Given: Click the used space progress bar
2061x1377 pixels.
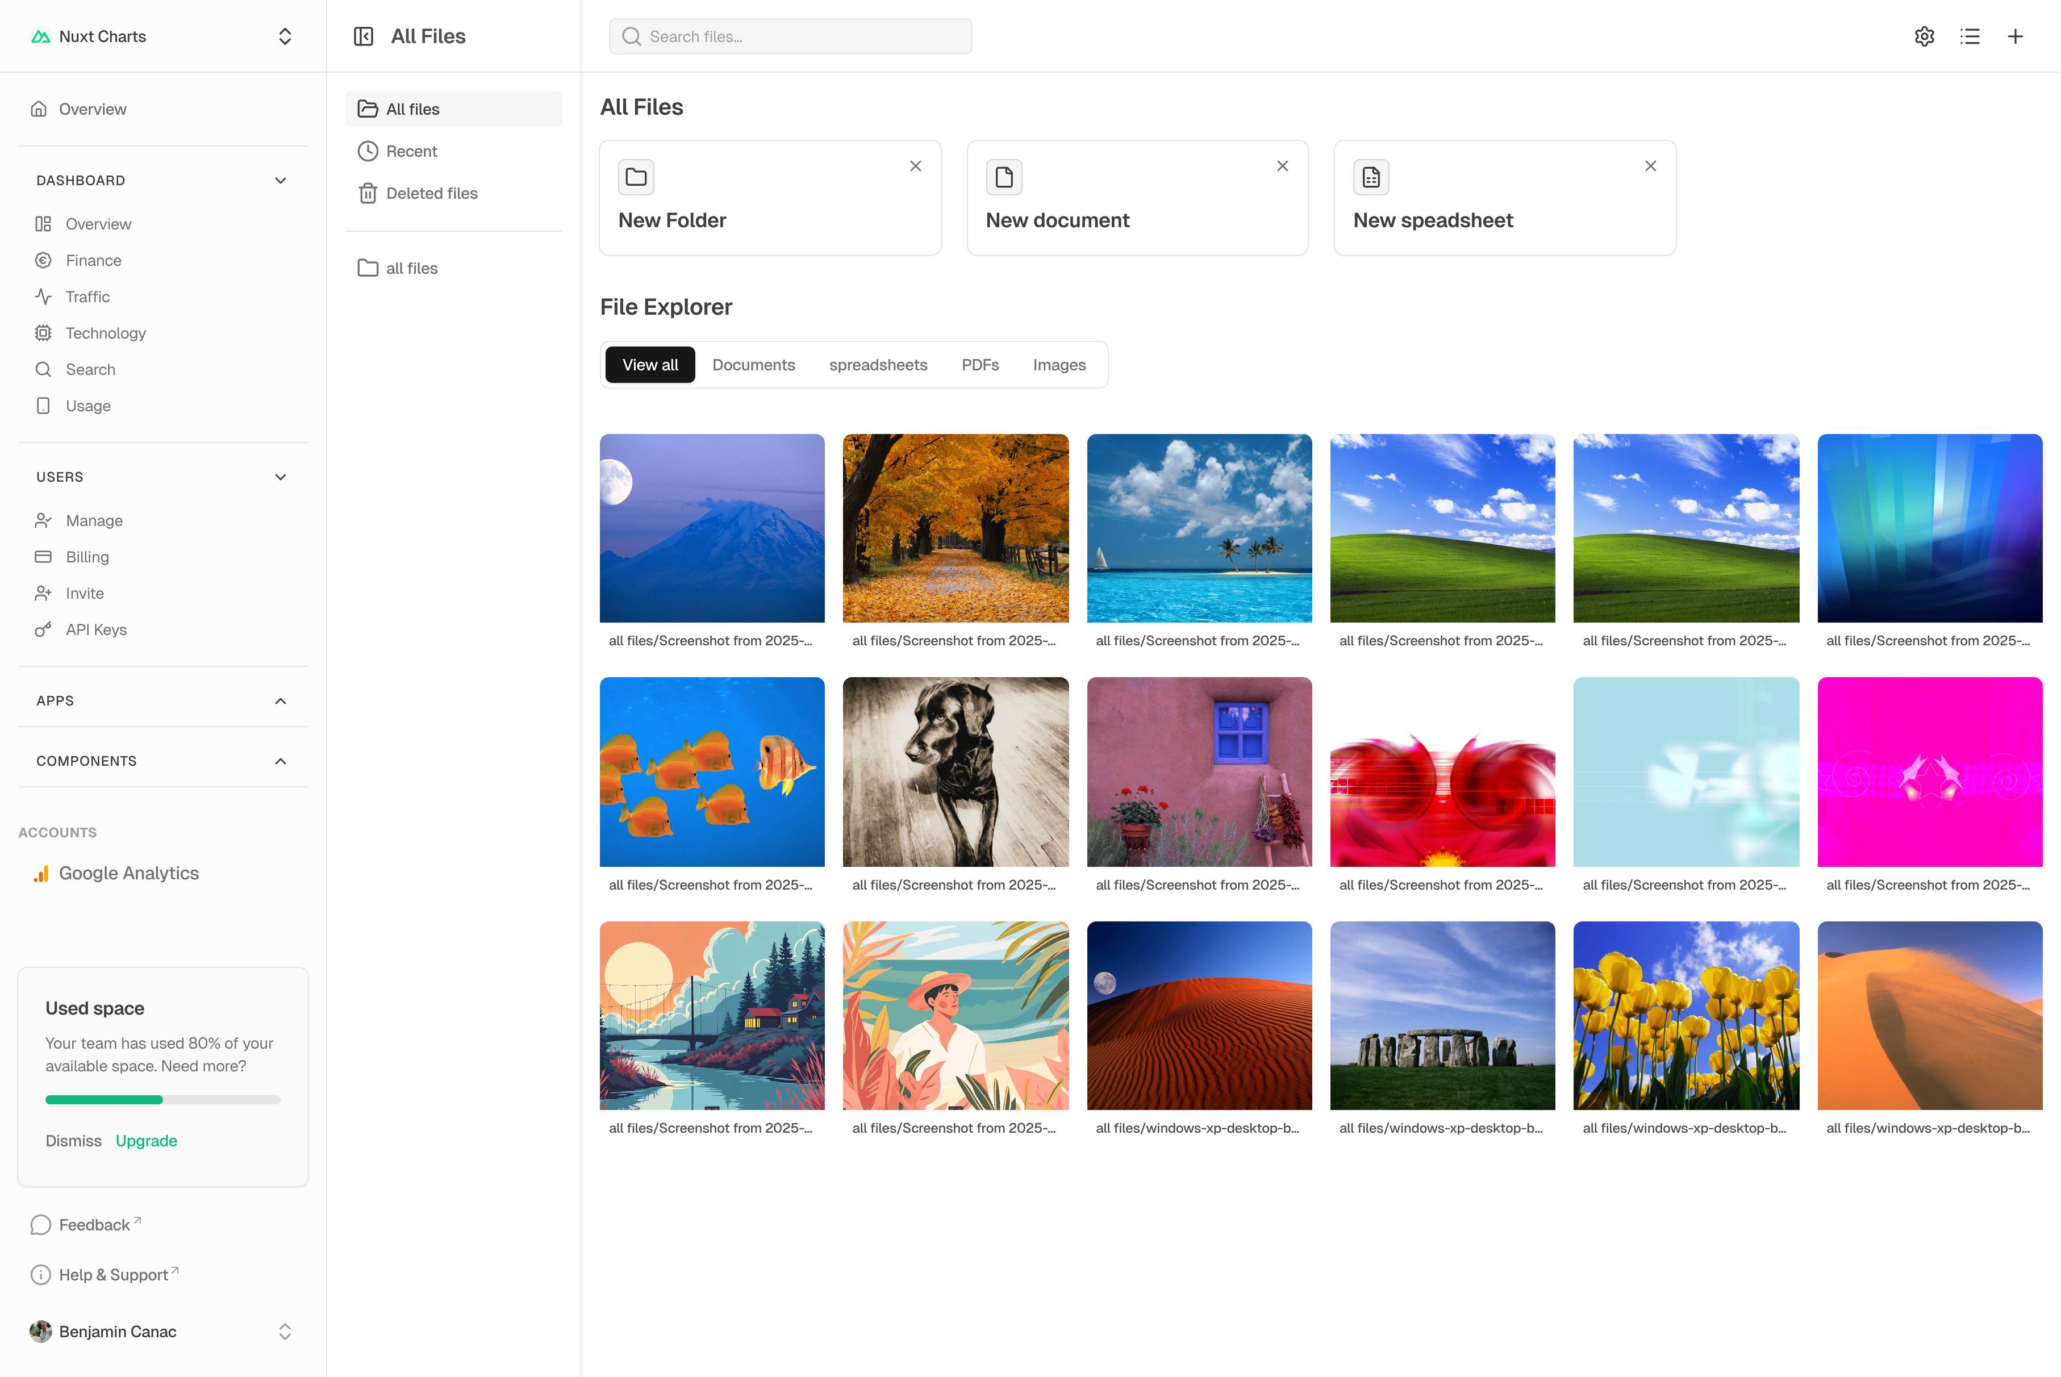Looking at the screenshot, I should click(x=162, y=1099).
